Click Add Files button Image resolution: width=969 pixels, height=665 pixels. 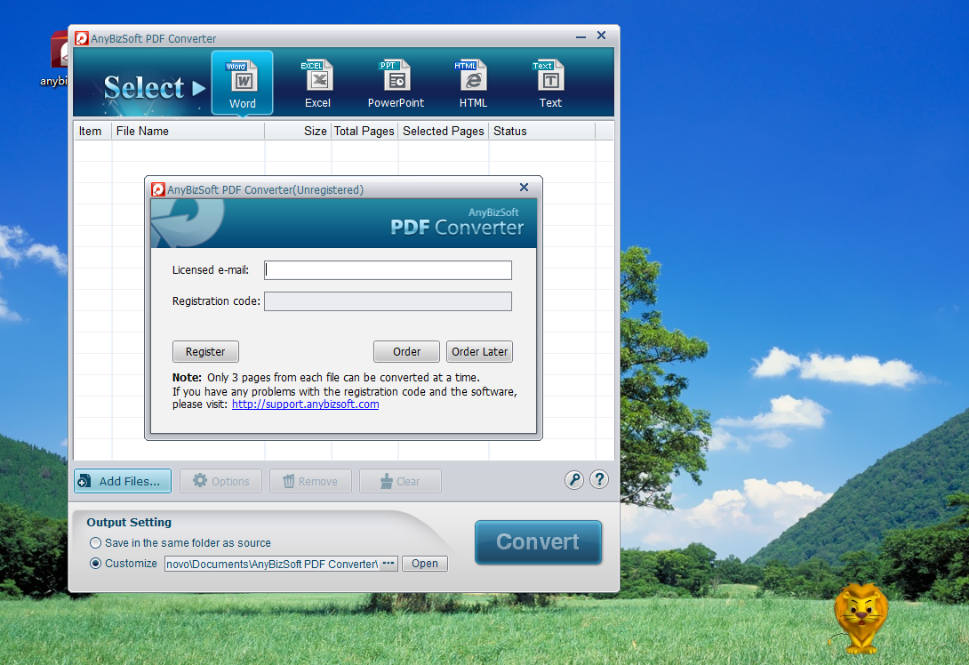(x=123, y=481)
